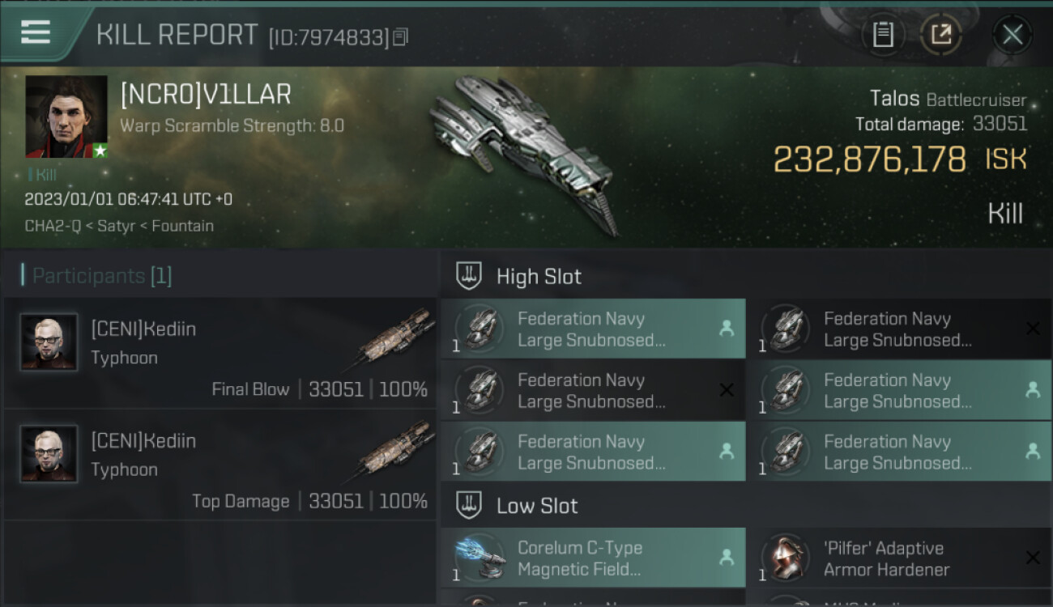Click the [NCRO]V1LLAR pilot name
1053x607 pixels.
(x=206, y=95)
